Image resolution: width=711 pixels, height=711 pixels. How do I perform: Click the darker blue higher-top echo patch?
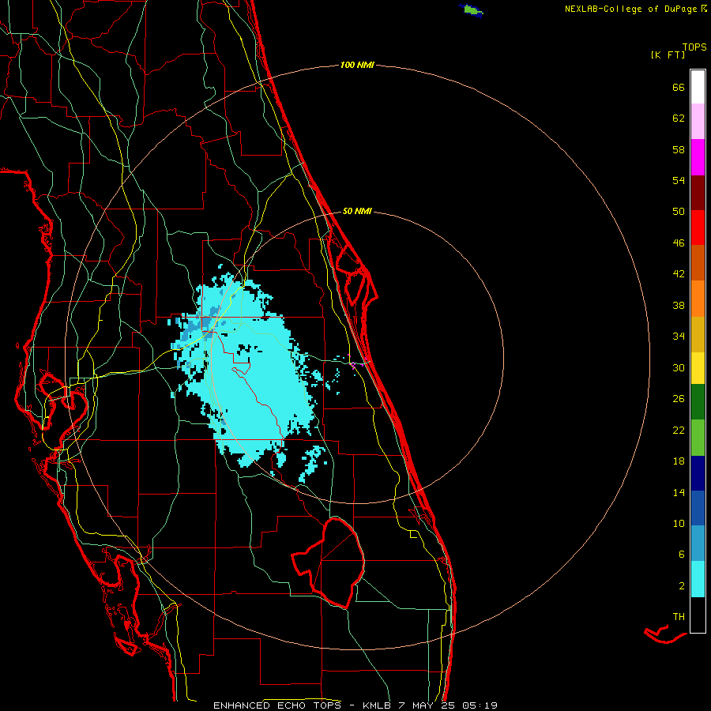pyautogui.click(x=206, y=324)
